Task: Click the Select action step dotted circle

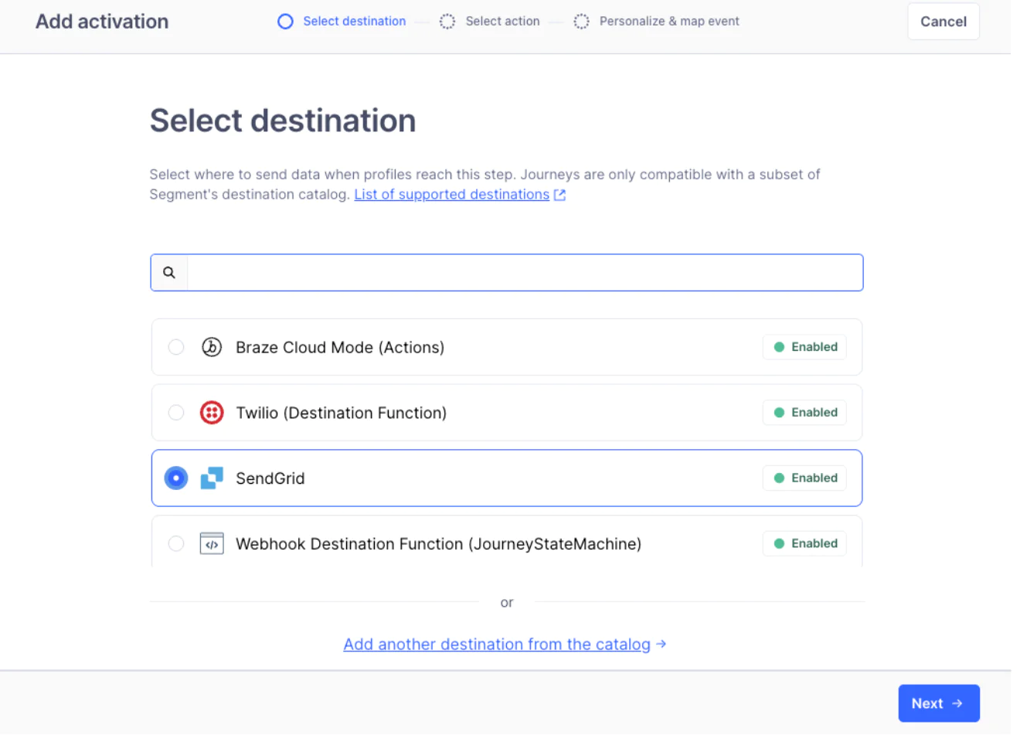Action: pos(447,22)
